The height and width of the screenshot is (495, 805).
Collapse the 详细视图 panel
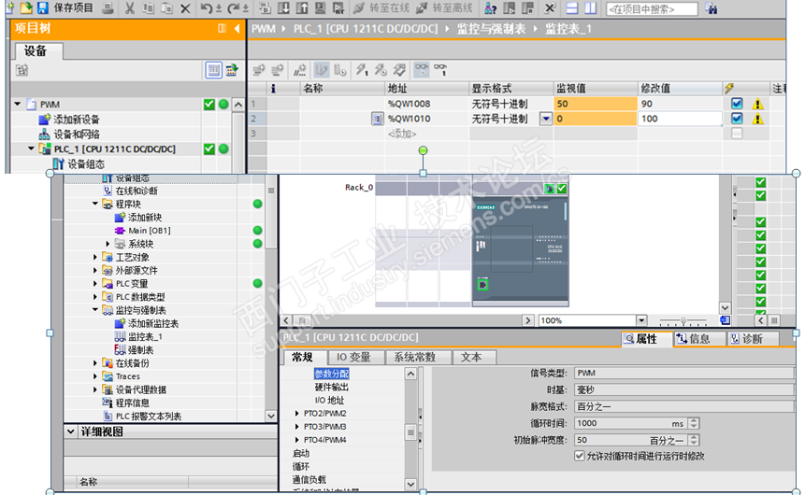pos(71,431)
